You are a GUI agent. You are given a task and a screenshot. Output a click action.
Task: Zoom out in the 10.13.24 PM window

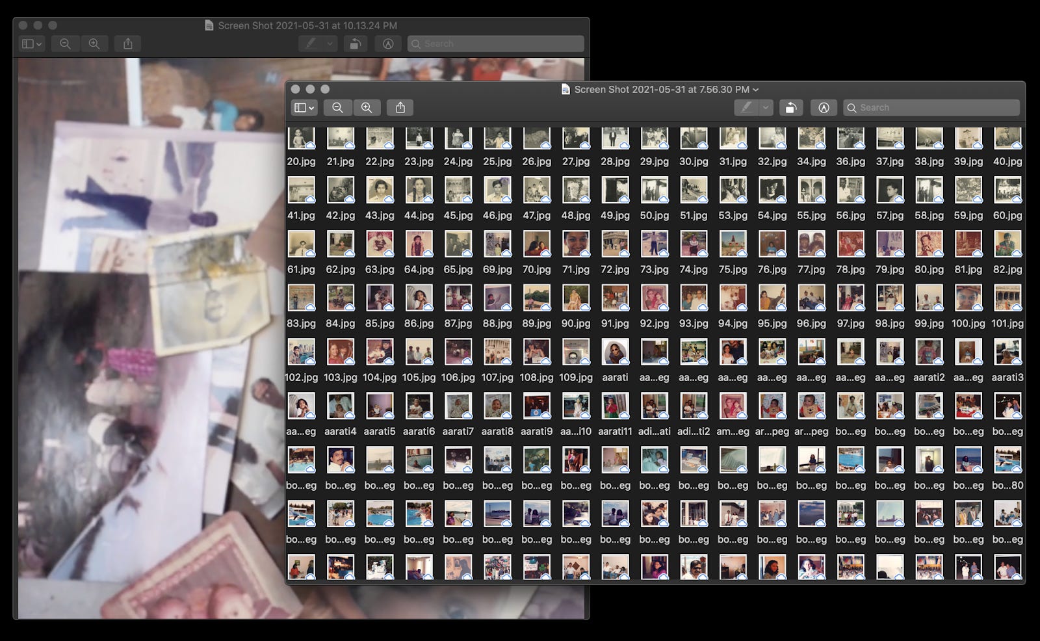pyautogui.click(x=65, y=44)
